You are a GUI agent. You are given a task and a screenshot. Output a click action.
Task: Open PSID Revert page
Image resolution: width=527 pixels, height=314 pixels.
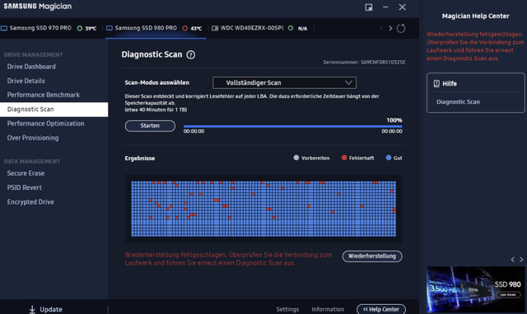pos(25,187)
